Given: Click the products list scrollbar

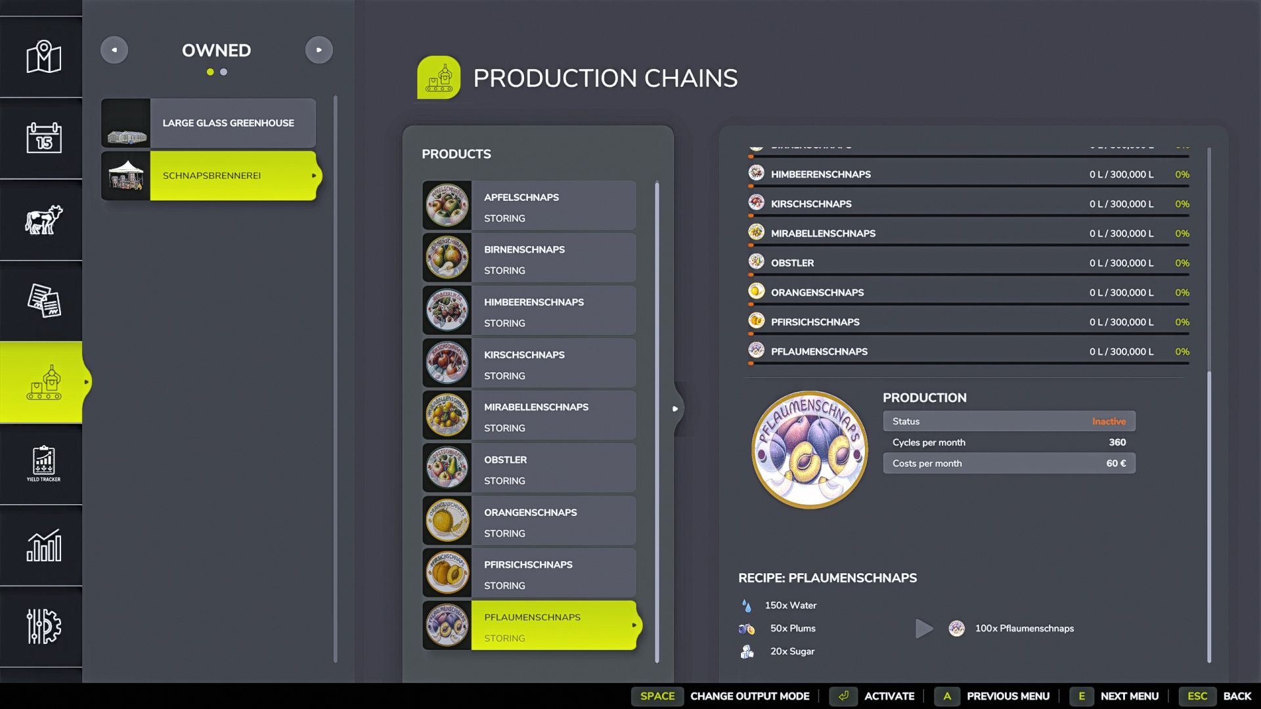Looking at the screenshot, I should 657,420.
